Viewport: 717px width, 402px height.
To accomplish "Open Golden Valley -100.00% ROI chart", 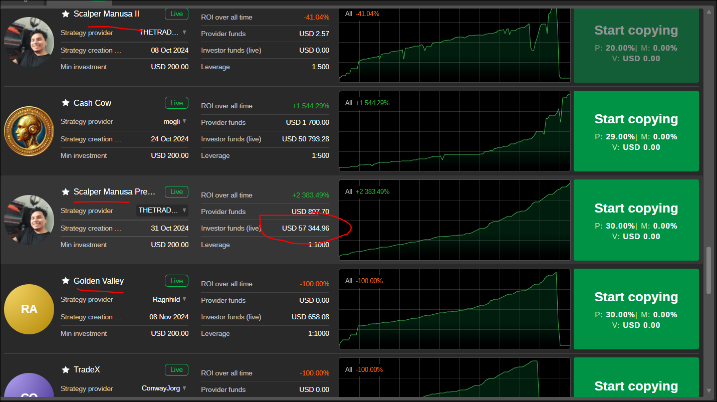I will coord(454,309).
